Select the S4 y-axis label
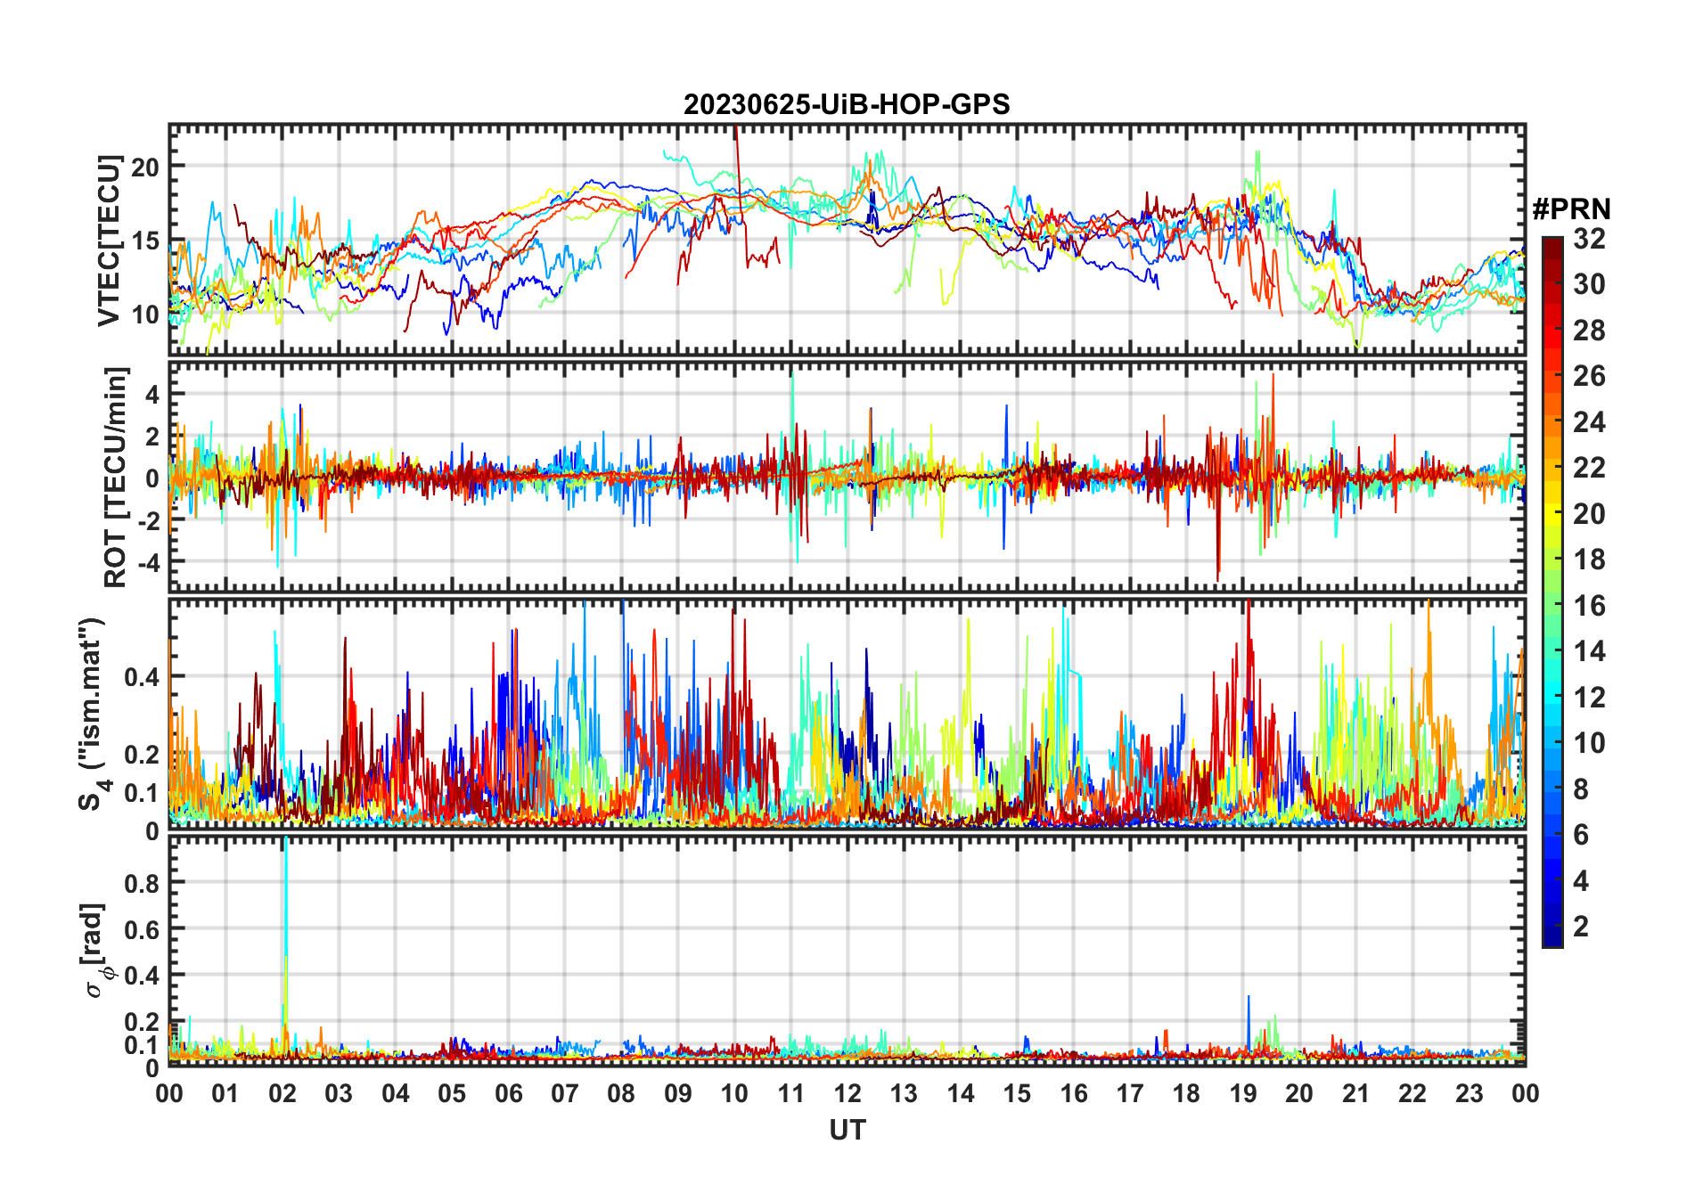 point(92,715)
